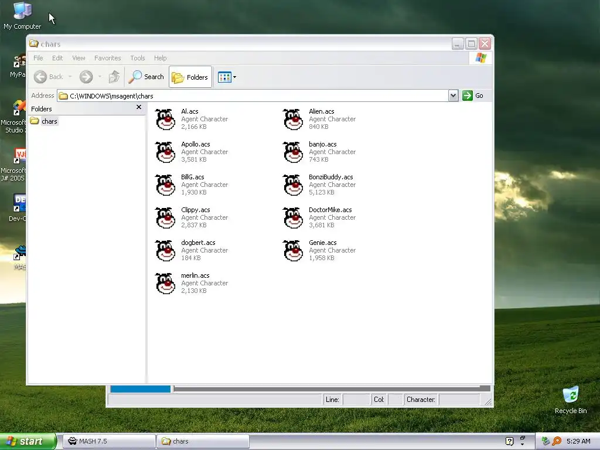Click the Col field in MASH status bar
This screenshot has width=600, height=450.
(395, 400)
